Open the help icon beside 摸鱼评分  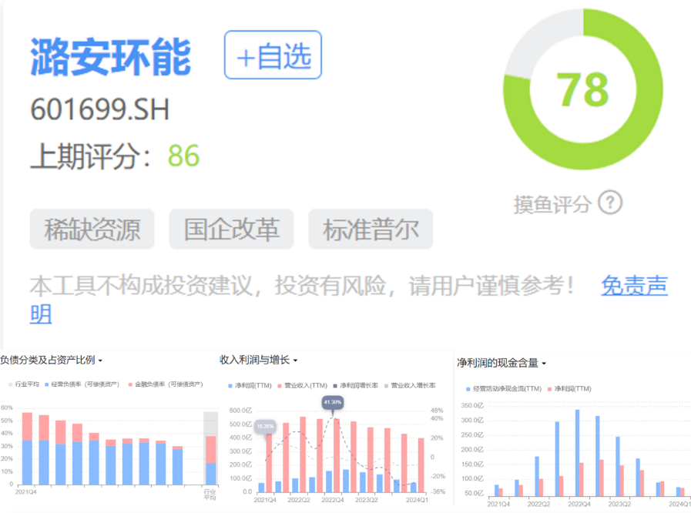(610, 203)
